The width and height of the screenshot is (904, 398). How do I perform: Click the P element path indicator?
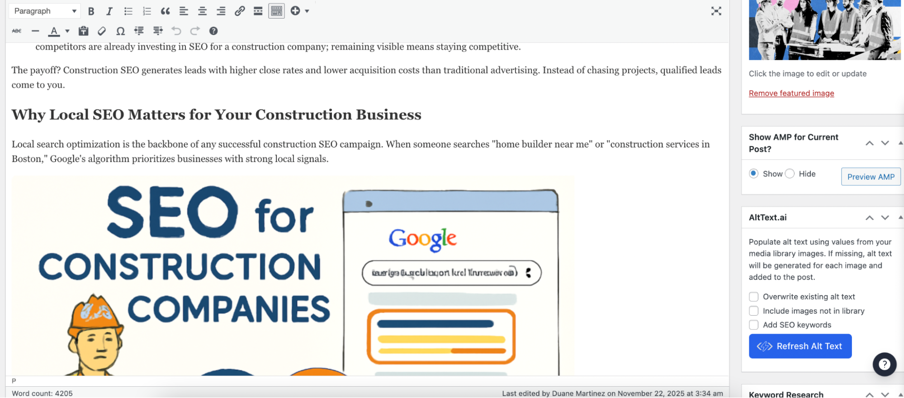(x=14, y=381)
